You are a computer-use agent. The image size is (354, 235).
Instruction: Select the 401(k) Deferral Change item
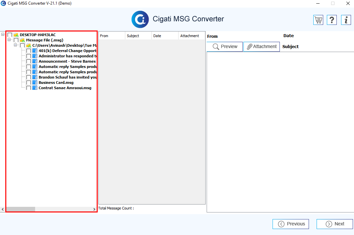click(x=68, y=51)
